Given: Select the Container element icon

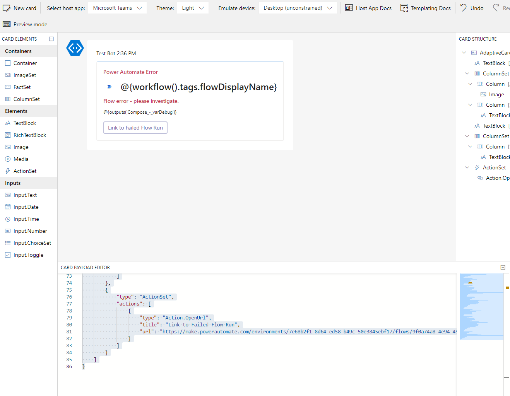Looking at the screenshot, I should 8,63.
